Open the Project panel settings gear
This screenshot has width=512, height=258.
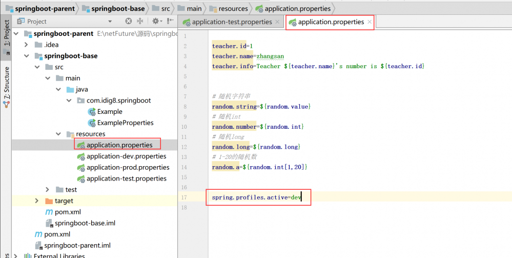point(155,22)
